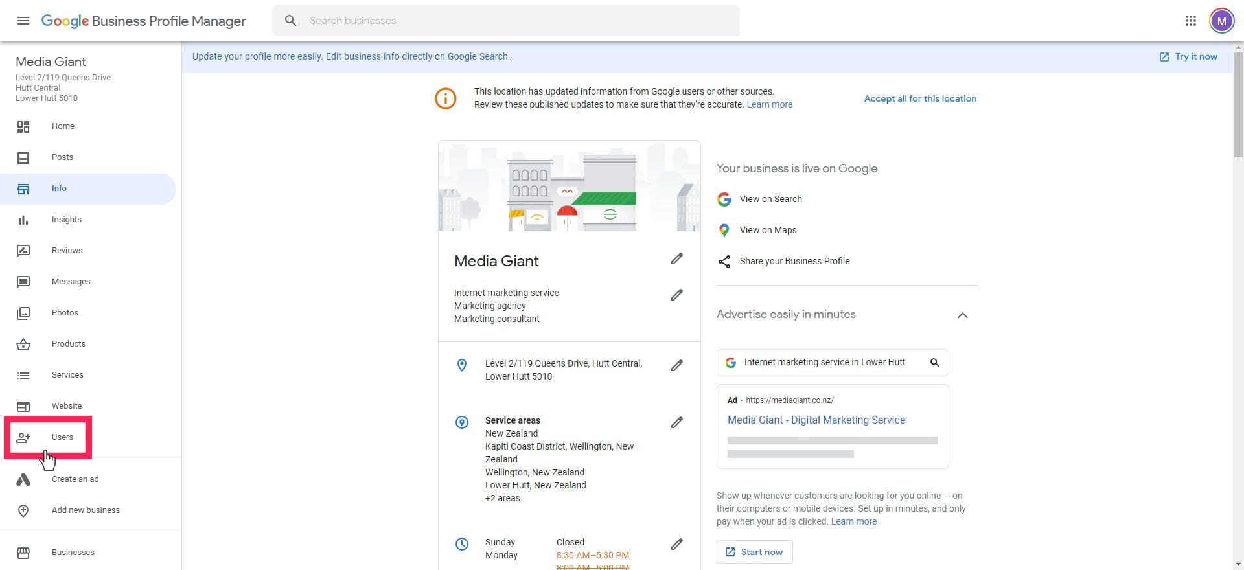Click View on Maps
The width and height of the screenshot is (1244, 570).
(768, 231)
